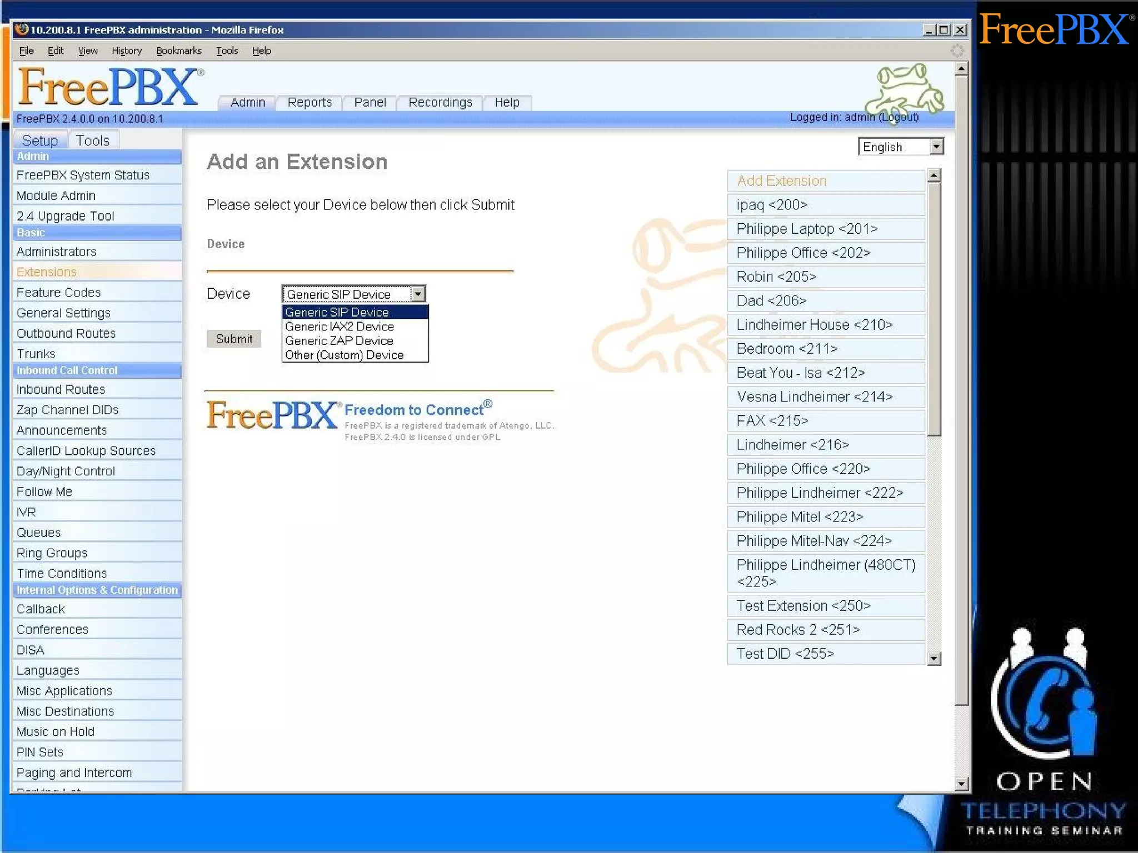This screenshot has width=1138, height=853.
Task: Click the Firefox loading throbber icon
Action: (x=957, y=51)
